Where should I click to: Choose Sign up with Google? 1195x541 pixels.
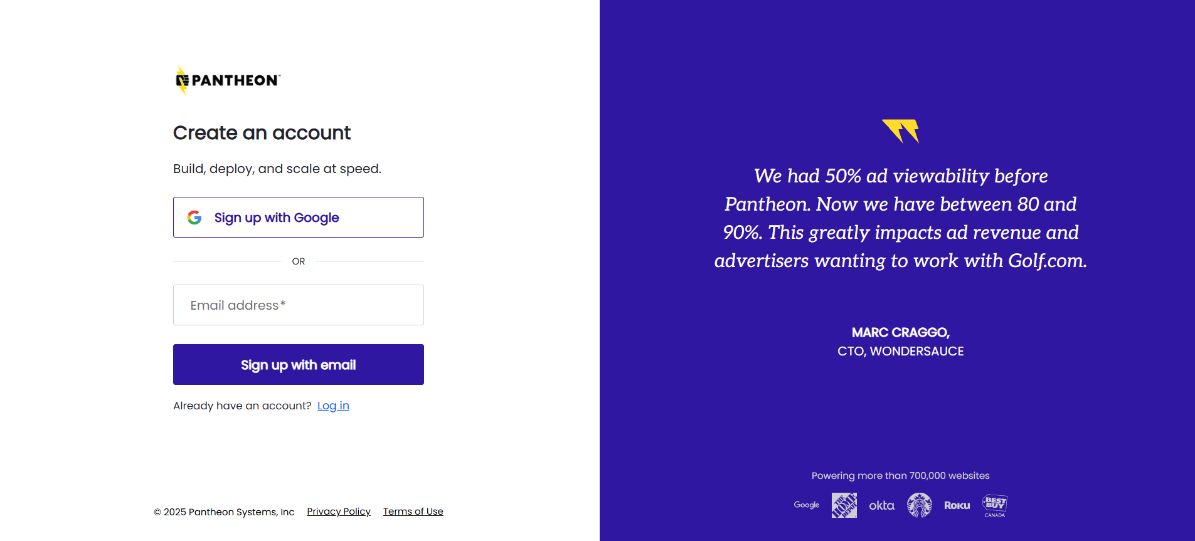pos(298,217)
